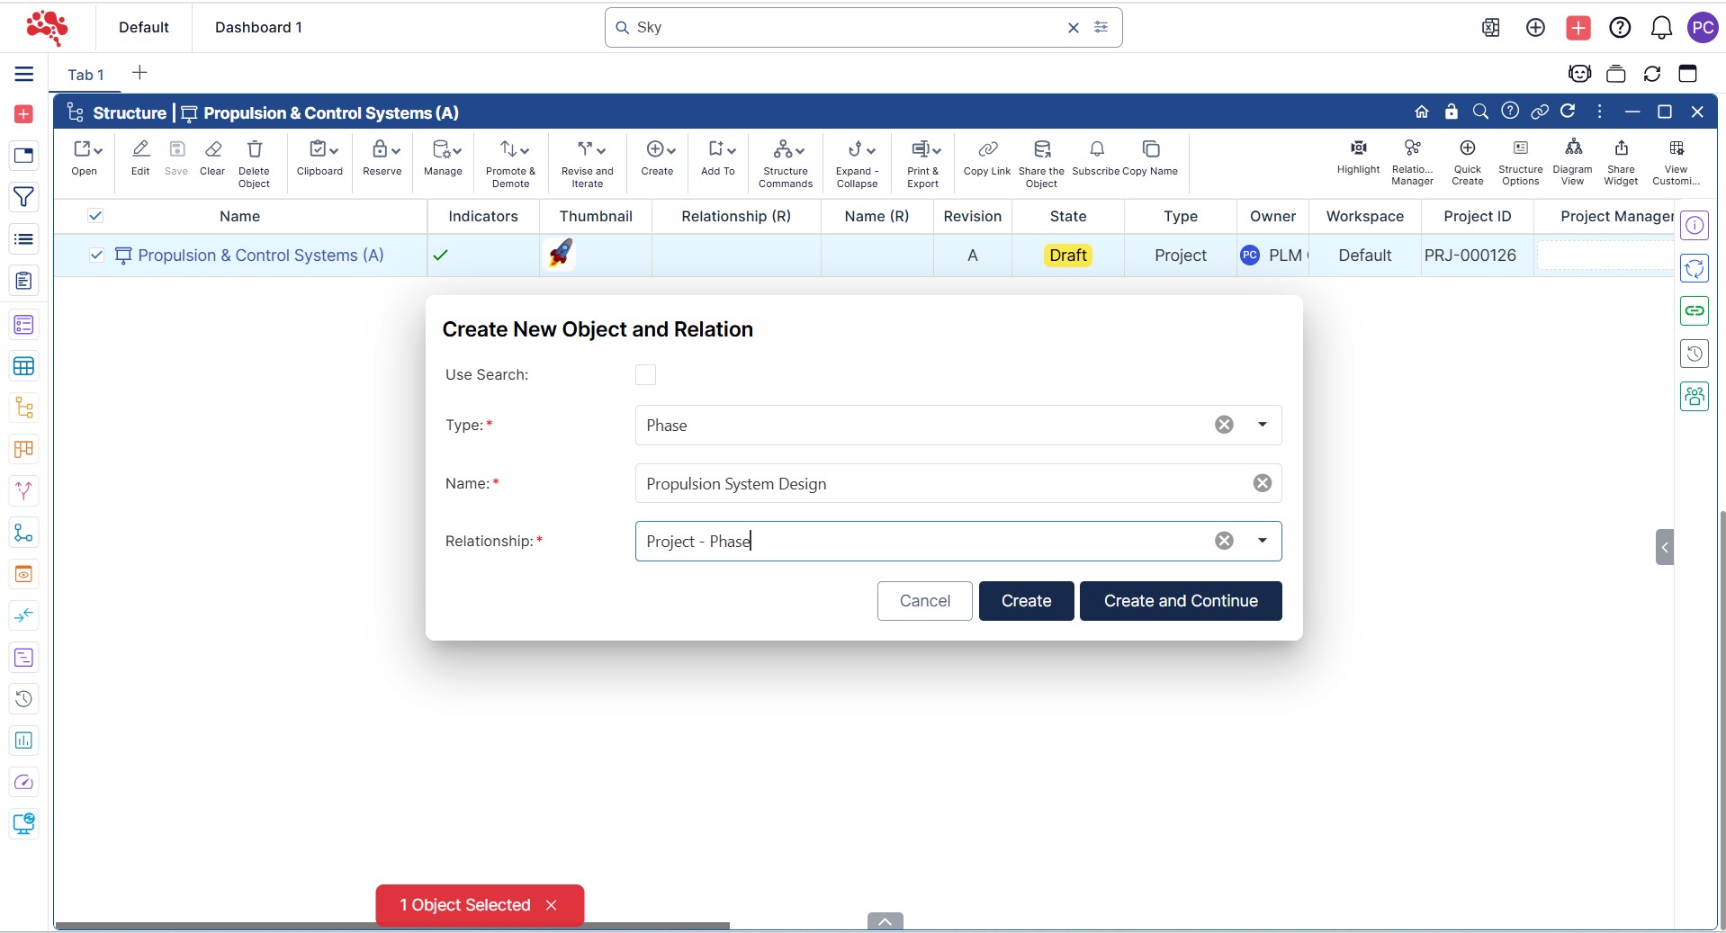Click the Delete Object trash icon
This screenshot has width=1726, height=933.
click(255, 149)
